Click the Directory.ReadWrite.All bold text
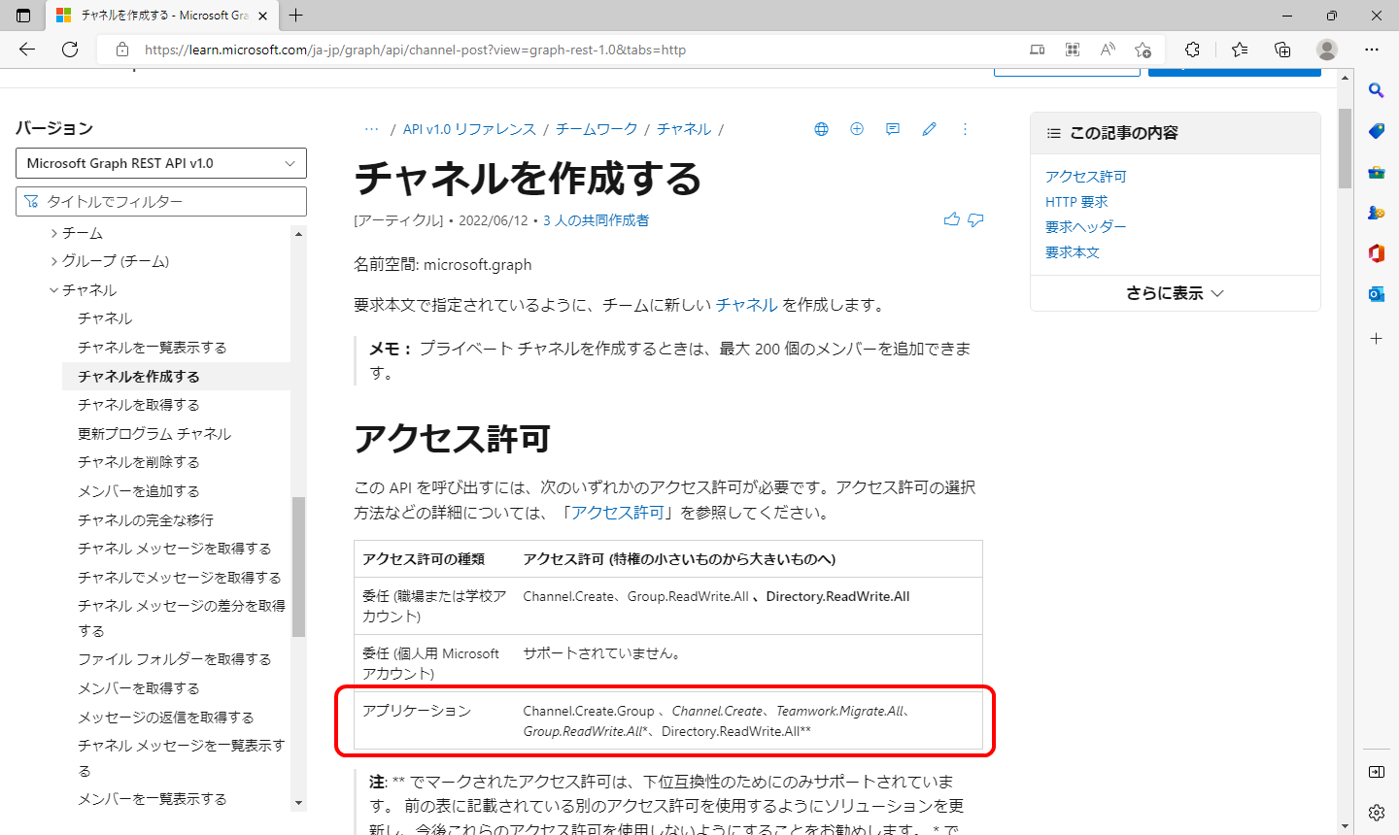Screen dimensions: 1399x835 (837, 596)
